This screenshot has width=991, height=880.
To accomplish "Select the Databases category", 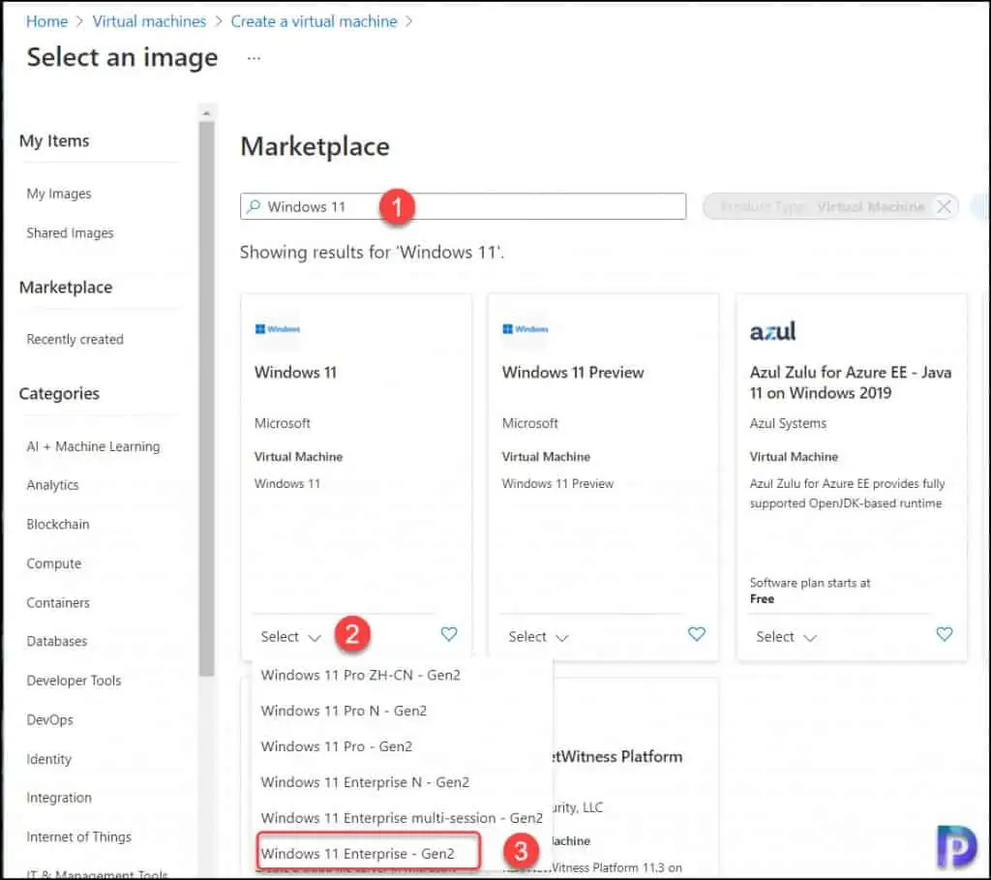I will pos(57,641).
